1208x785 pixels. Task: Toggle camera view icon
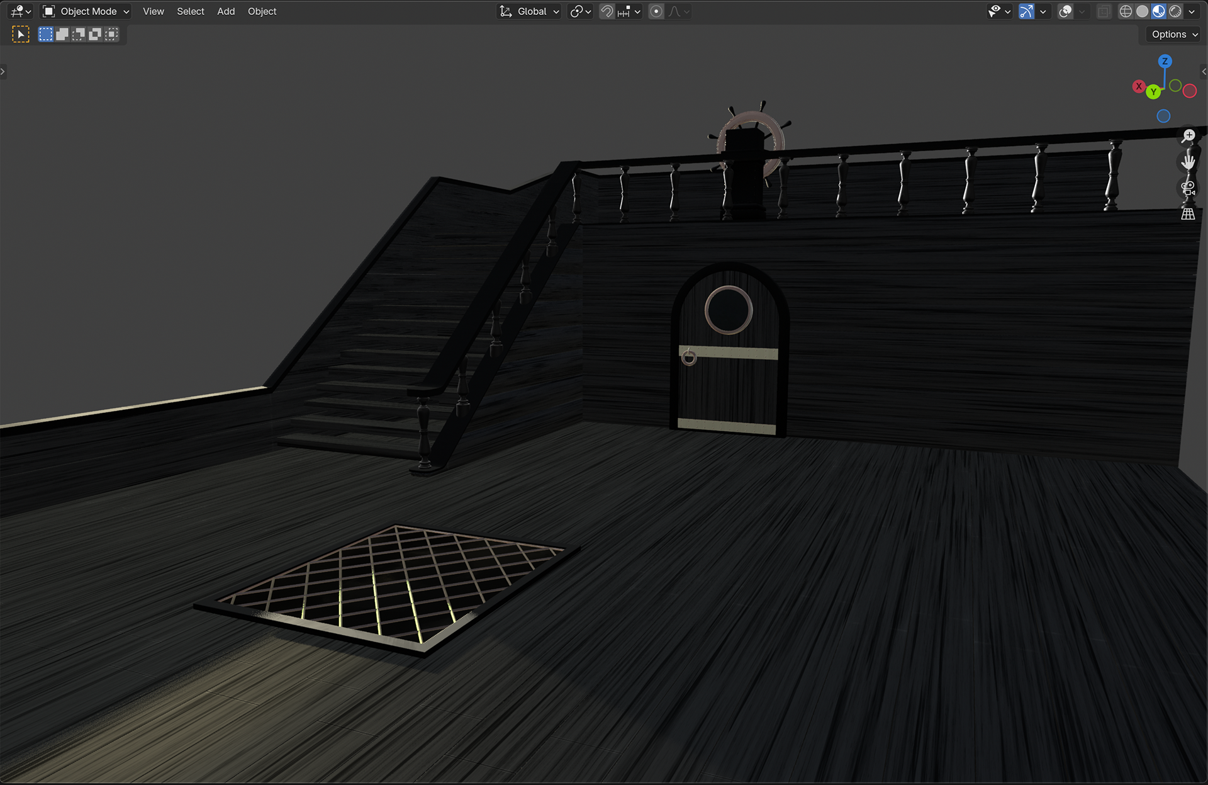1188,188
